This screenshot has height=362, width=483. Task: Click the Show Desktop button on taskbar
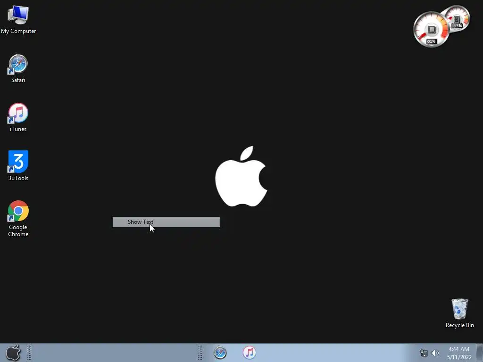(x=480, y=353)
